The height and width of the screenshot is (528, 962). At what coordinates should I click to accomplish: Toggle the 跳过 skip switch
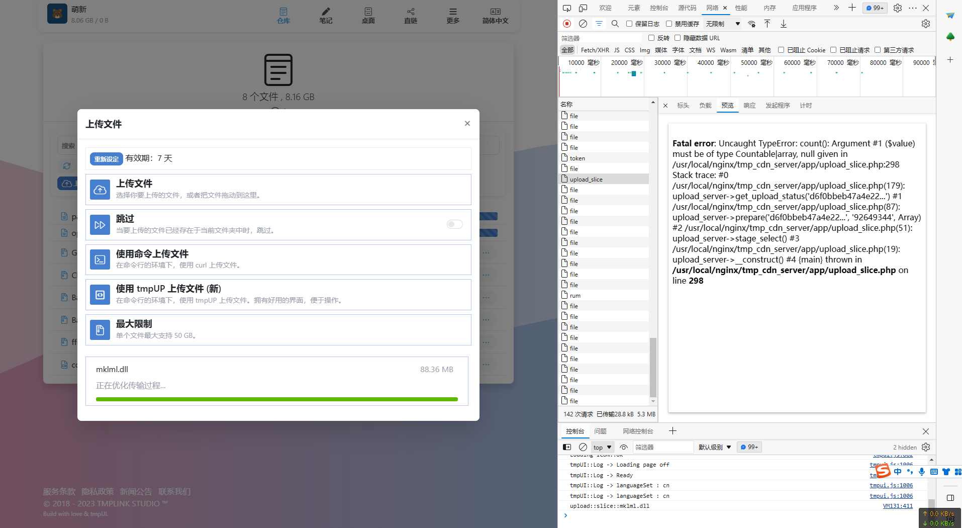tap(455, 224)
